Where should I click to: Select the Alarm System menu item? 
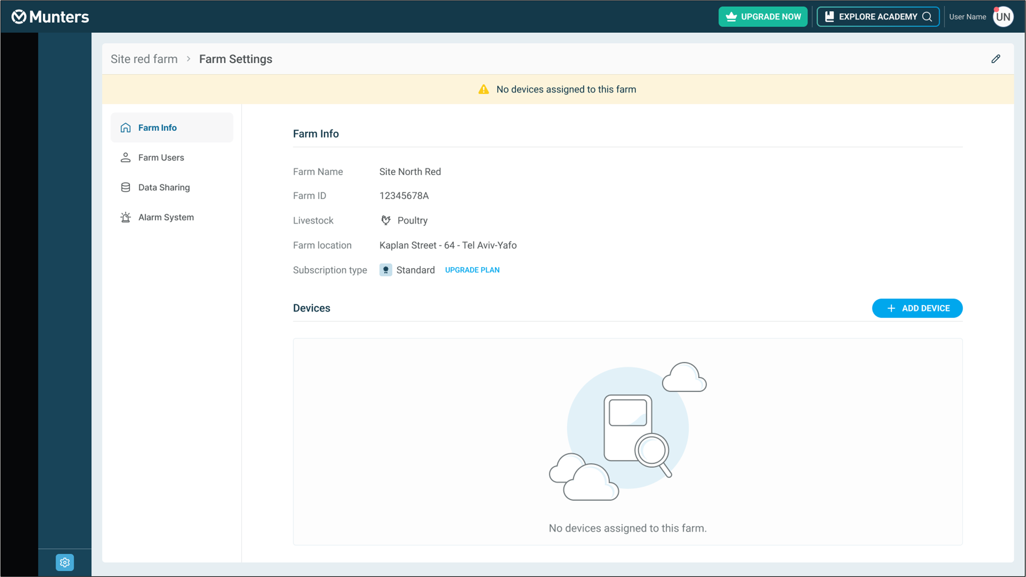[x=166, y=217]
